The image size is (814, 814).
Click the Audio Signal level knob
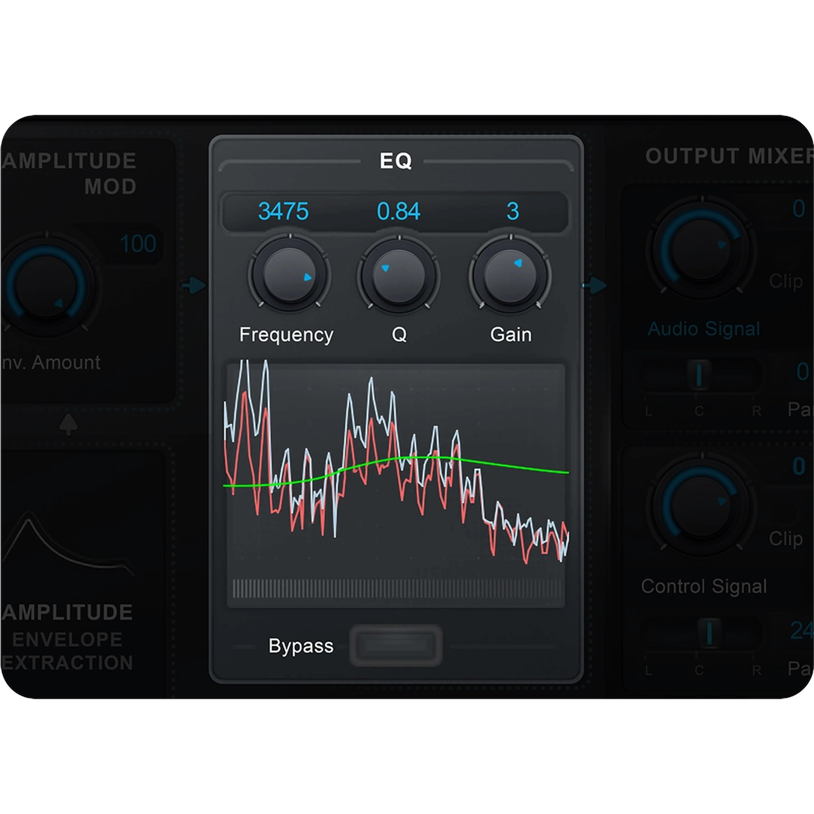point(701,250)
